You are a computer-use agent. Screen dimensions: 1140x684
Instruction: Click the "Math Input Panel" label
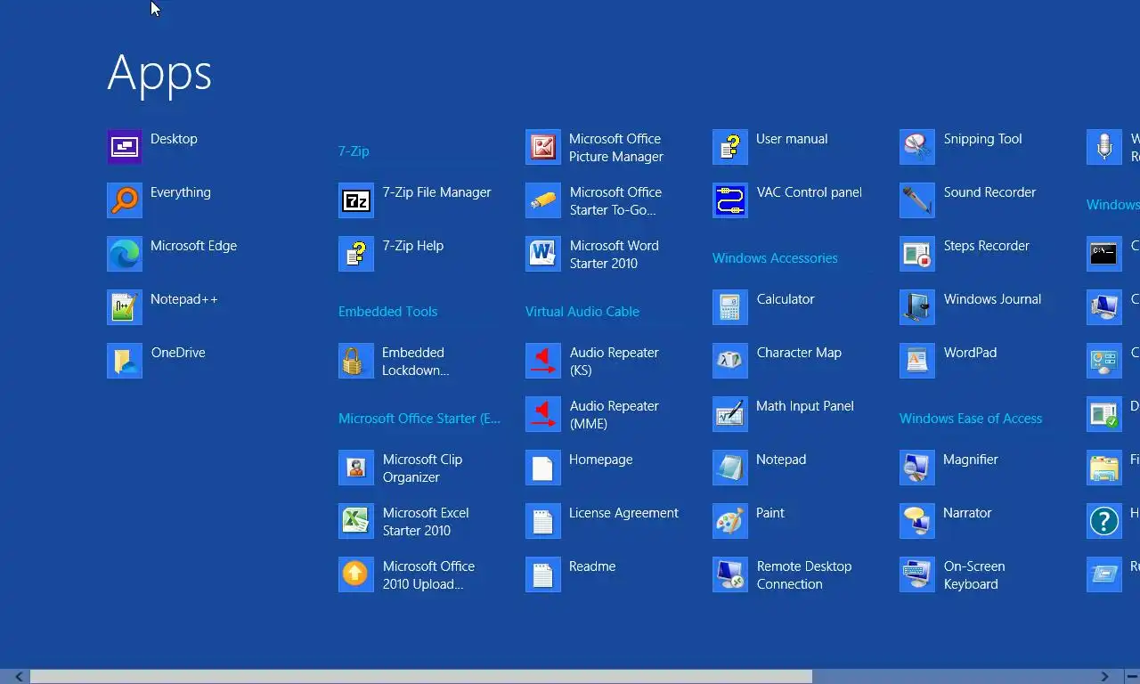pyautogui.click(x=804, y=406)
